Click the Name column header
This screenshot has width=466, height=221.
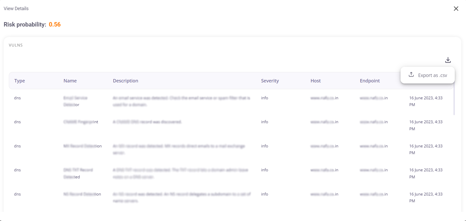(x=70, y=81)
